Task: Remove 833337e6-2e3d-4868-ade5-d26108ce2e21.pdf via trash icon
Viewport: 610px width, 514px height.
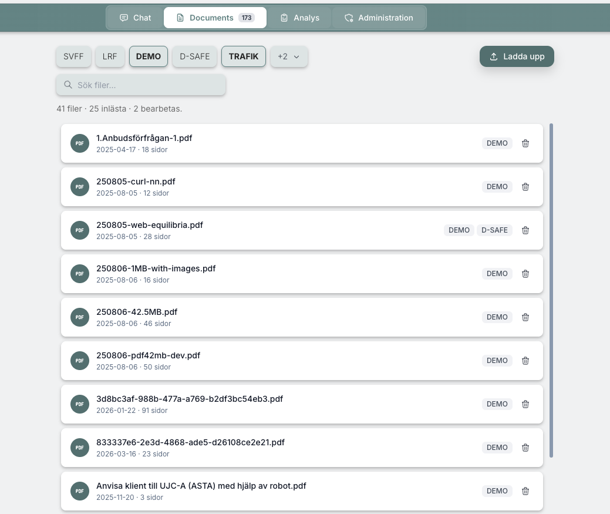Action: pos(525,448)
